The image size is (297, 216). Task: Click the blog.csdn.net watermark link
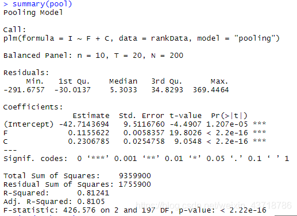coord(214,206)
